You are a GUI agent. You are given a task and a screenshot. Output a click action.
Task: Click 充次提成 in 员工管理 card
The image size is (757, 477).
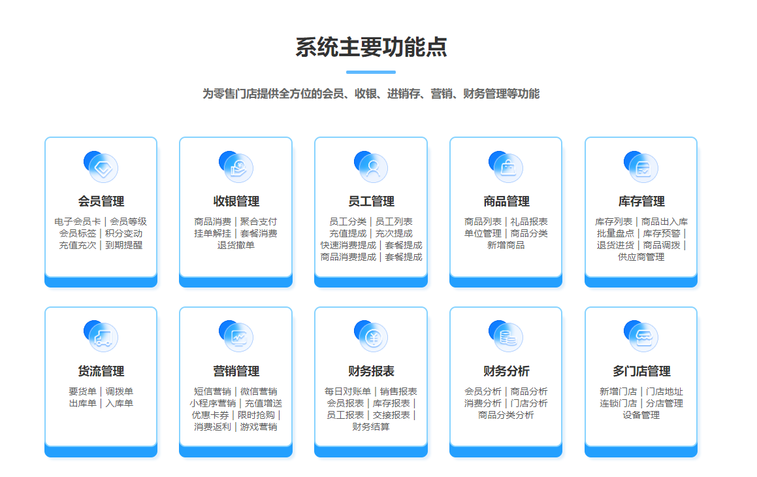[393, 233]
